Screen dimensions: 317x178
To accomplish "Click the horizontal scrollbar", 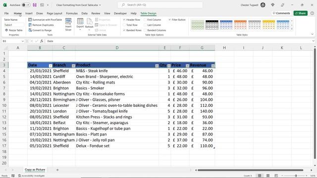I will pos(250,170).
